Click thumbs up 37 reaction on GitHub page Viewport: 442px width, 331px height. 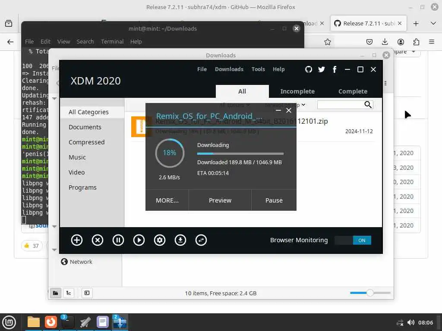tap(32, 246)
